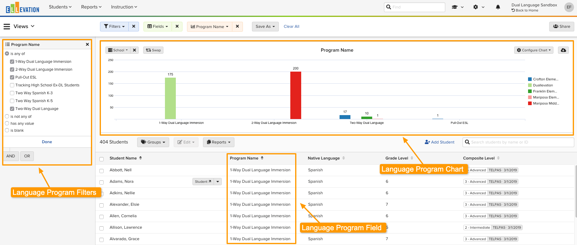Image resolution: width=577 pixels, height=245 pixels.
Task: Uncheck Pull-Out ESL checkbox
Action: [12, 77]
